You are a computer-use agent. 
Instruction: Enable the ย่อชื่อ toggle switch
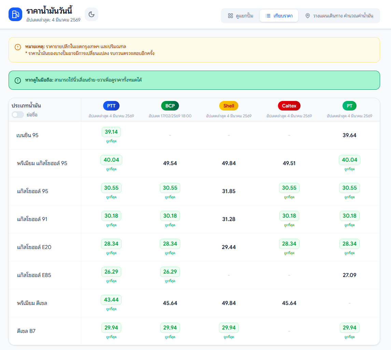click(x=18, y=115)
